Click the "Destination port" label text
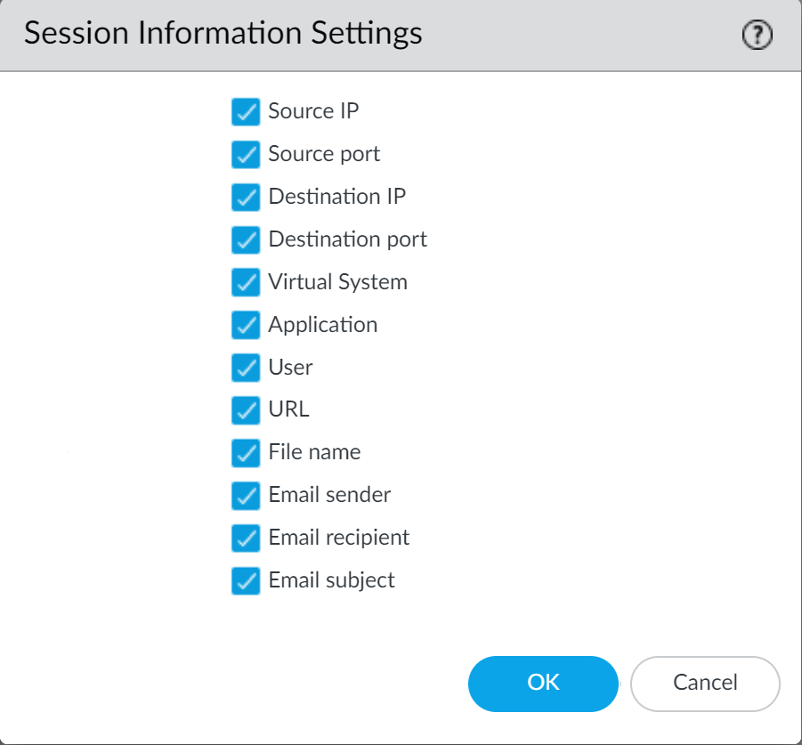 pyautogui.click(x=347, y=239)
